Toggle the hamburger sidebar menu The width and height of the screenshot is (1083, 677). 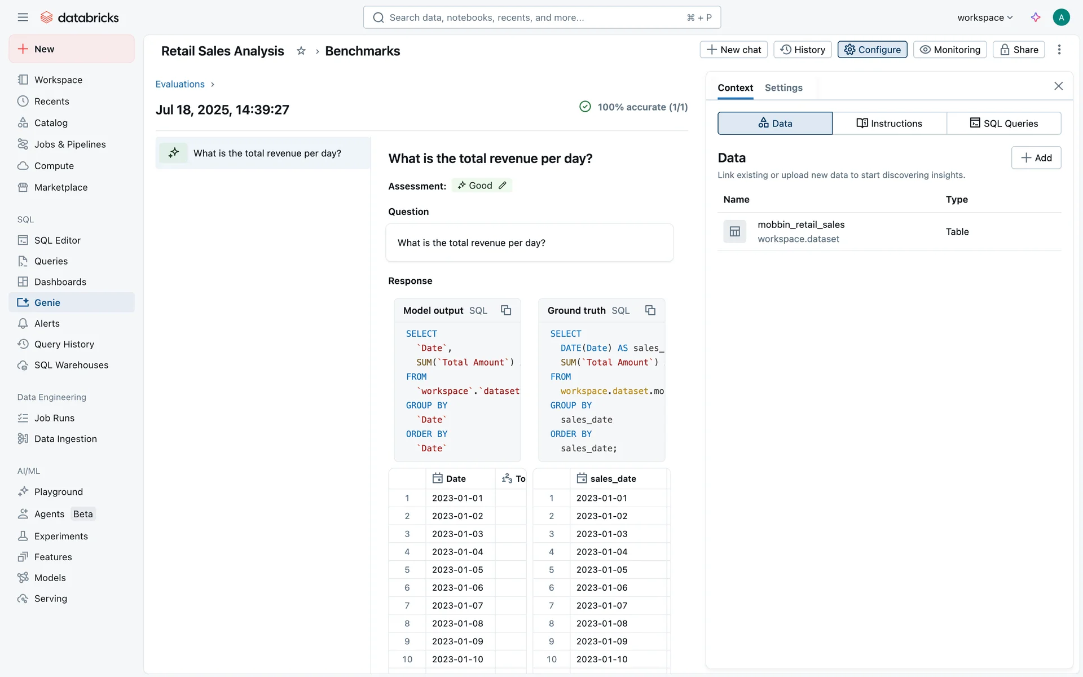click(x=23, y=17)
